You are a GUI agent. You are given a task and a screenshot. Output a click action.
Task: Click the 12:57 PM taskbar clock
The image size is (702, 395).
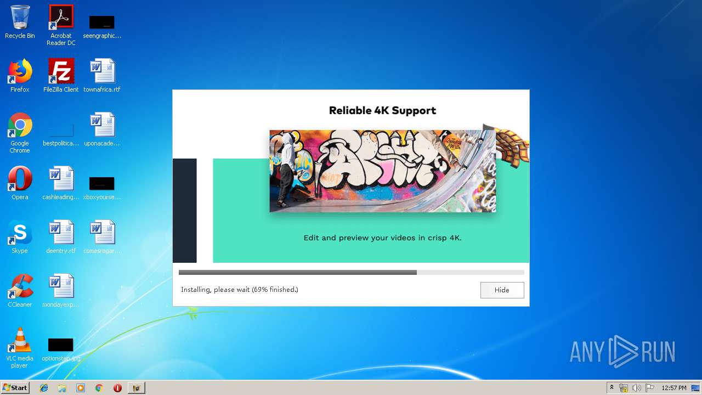pyautogui.click(x=674, y=388)
